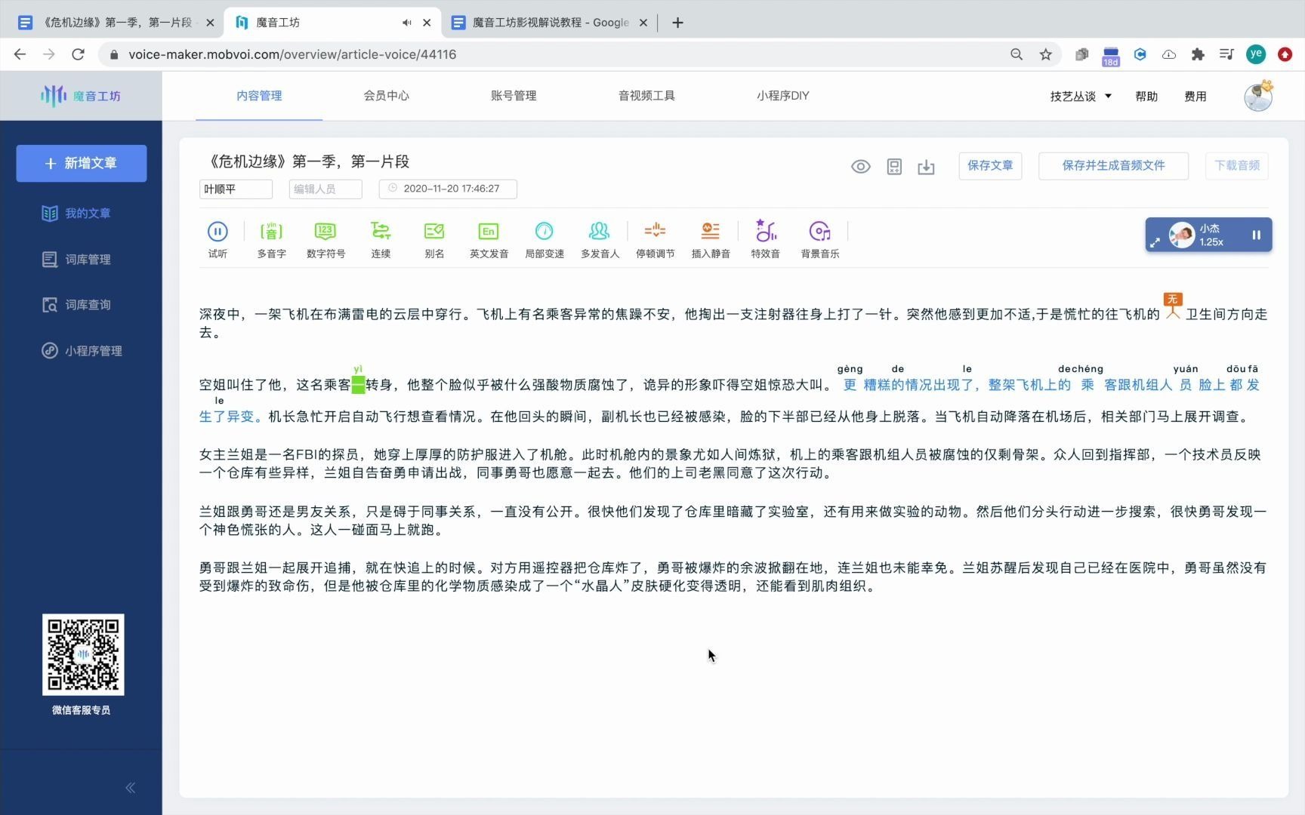
Task: Switch to 《危机边缘》 Google Docs browser tab
Action: 117,23
